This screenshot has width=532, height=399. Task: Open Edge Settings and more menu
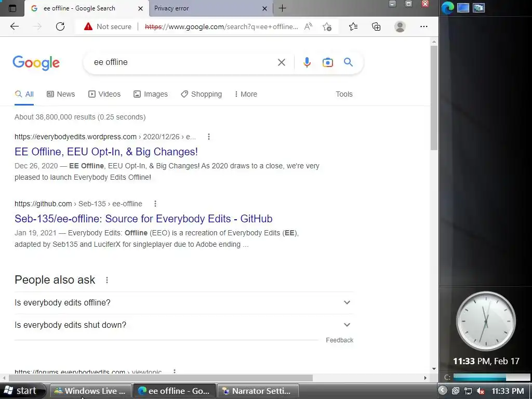[424, 26]
